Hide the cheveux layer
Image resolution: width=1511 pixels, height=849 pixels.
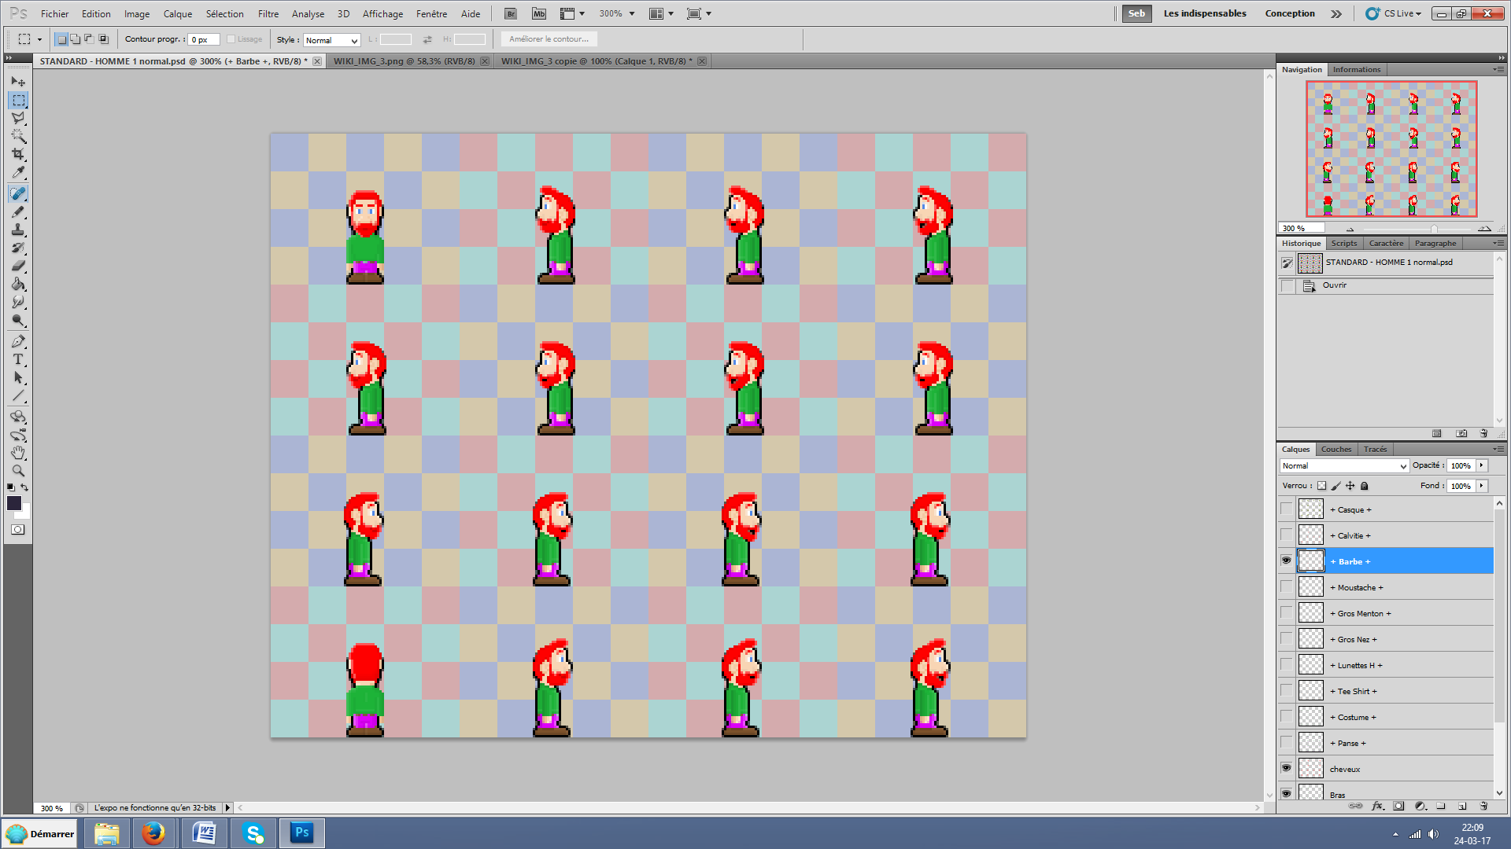pos(1286,768)
